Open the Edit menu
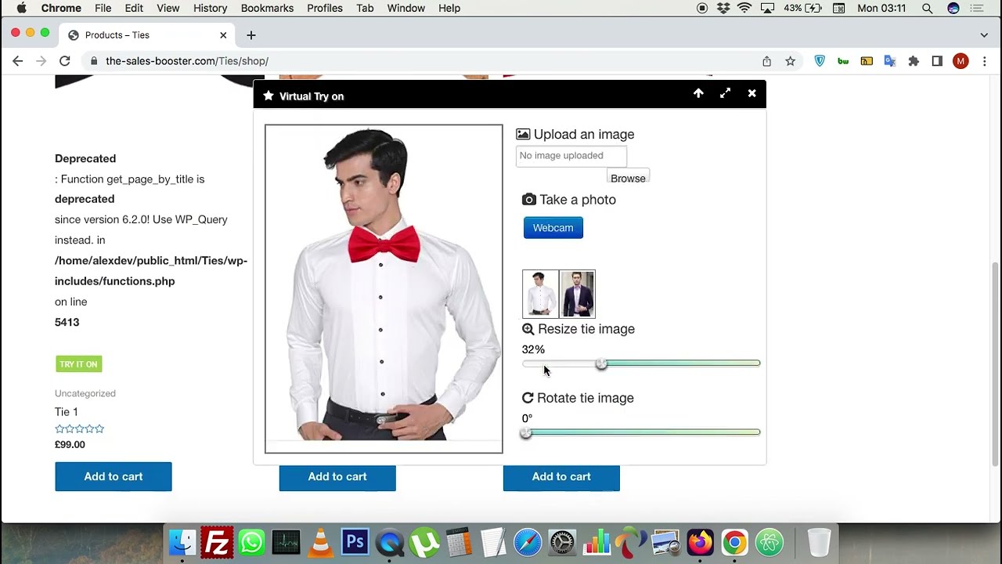This screenshot has width=1002, height=564. [134, 8]
